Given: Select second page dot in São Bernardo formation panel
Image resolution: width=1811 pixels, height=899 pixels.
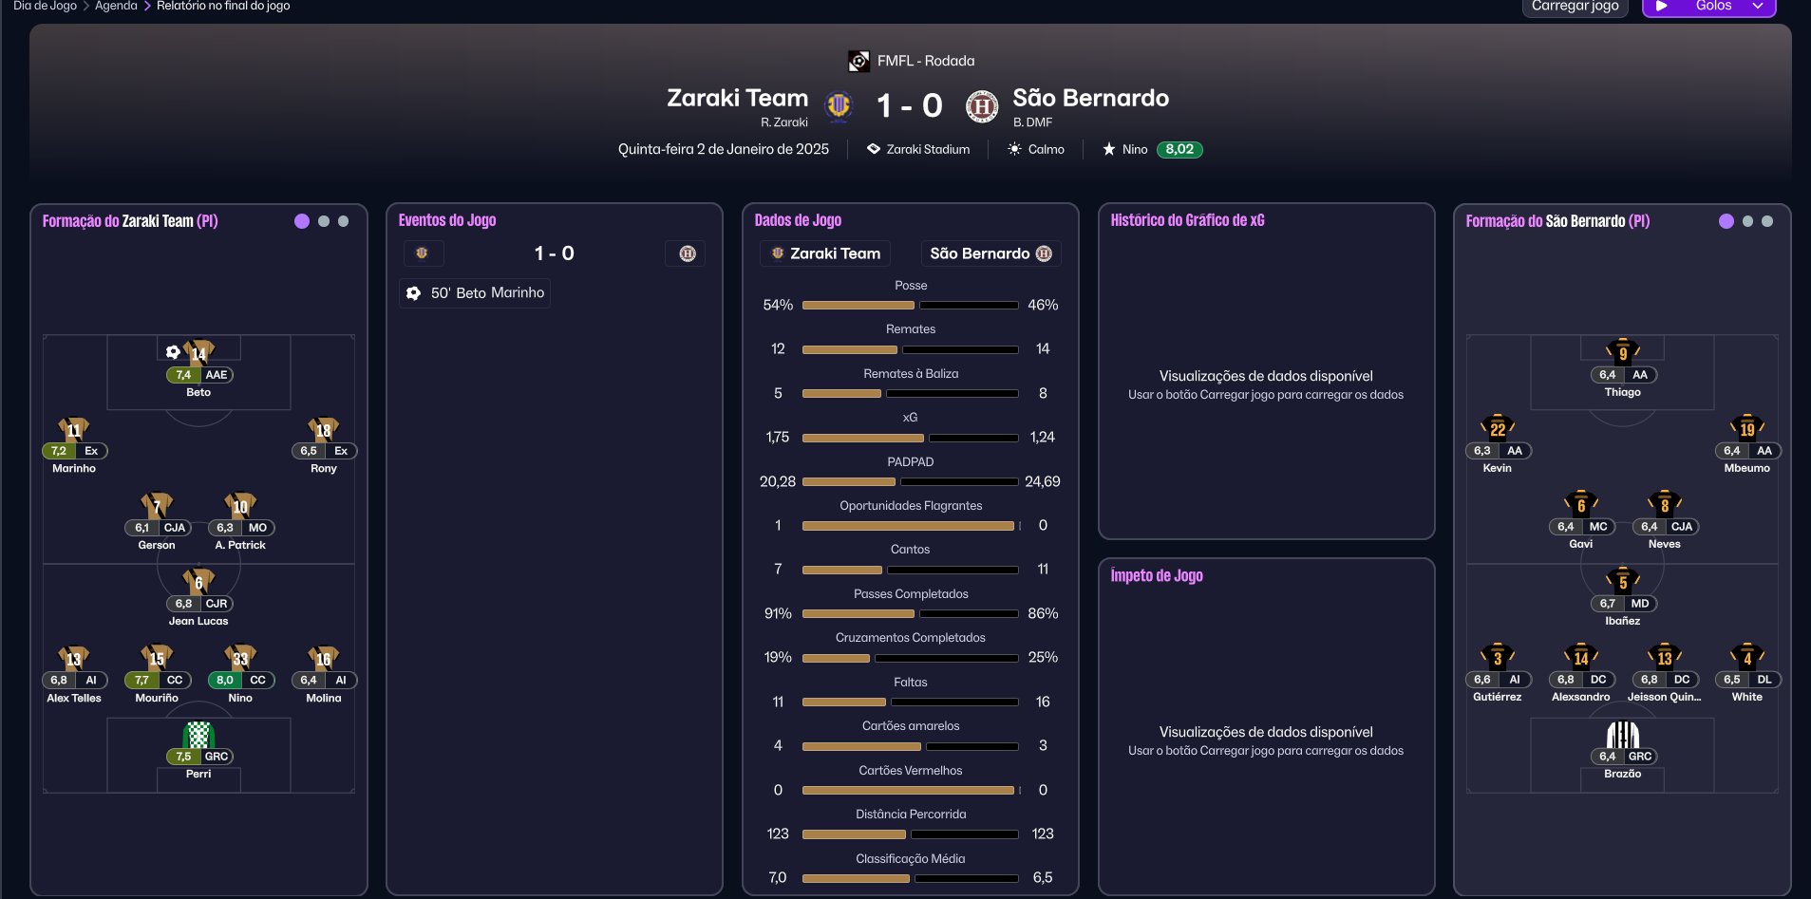Looking at the screenshot, I should point(1747,221).
